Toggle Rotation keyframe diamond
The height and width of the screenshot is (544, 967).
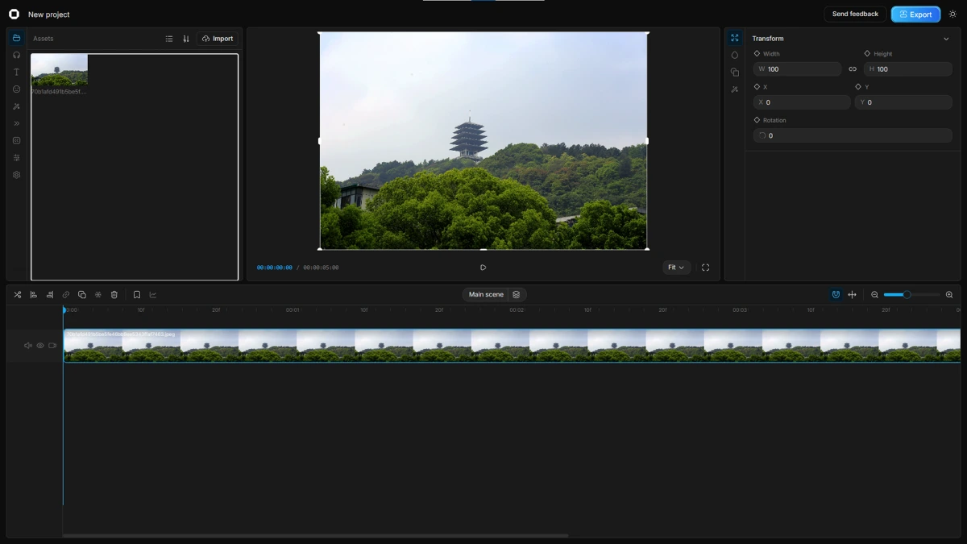(x=757, y=120)
